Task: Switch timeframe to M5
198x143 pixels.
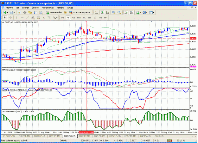Action: point(68,18)
